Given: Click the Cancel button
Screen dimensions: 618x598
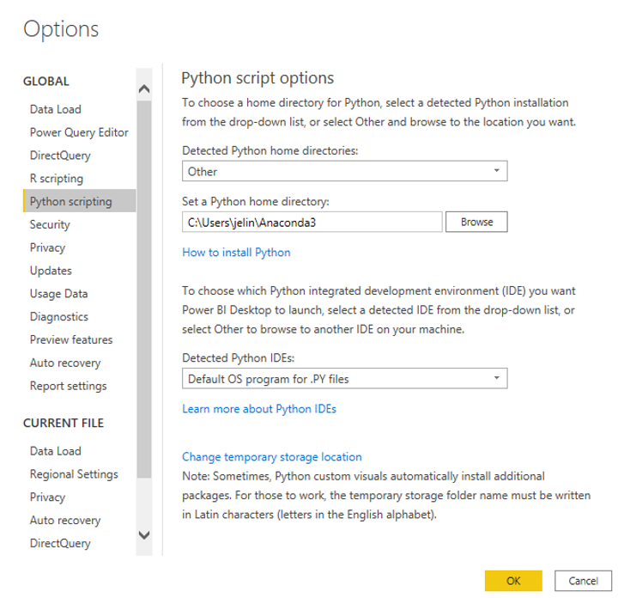Looking at the screenshot, I should [583, 581].
